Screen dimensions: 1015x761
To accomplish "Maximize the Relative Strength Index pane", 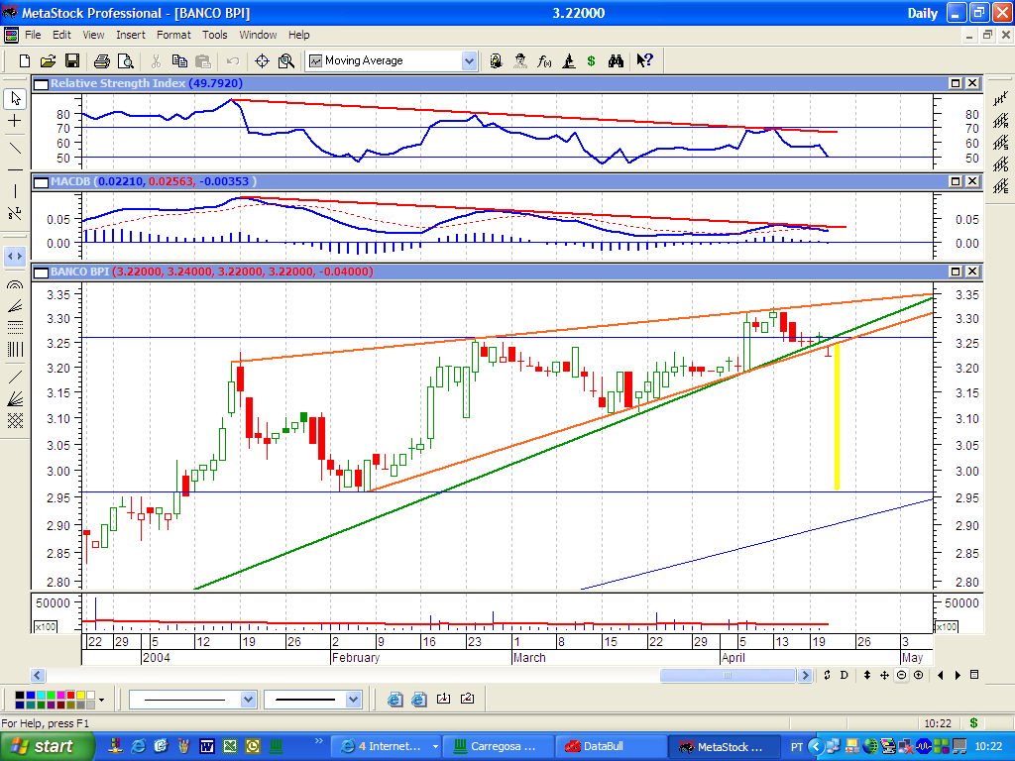I will [x=956, y=83].
